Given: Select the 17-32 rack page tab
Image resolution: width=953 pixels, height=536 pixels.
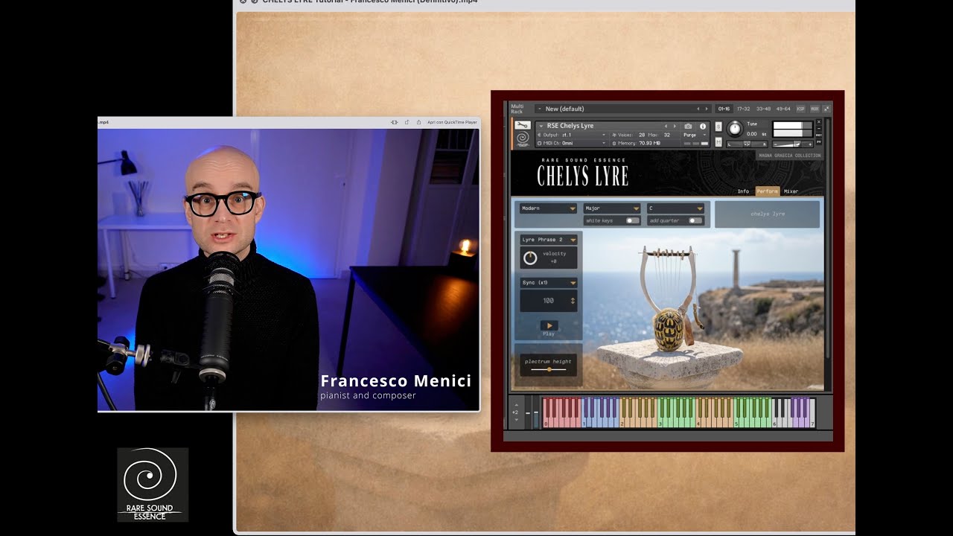Looking at the screenshot, I should coord(744,109).
